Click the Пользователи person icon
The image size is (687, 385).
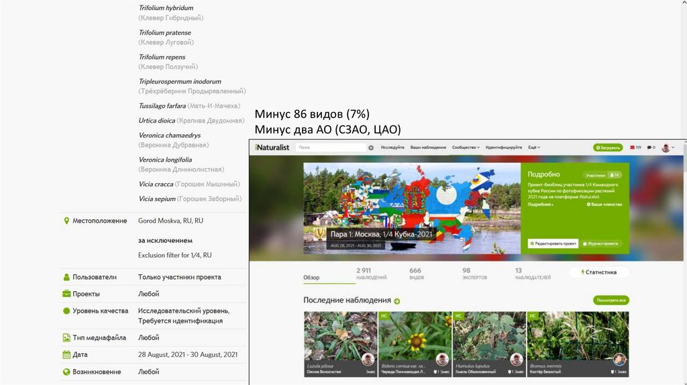(x=66, y=277)
